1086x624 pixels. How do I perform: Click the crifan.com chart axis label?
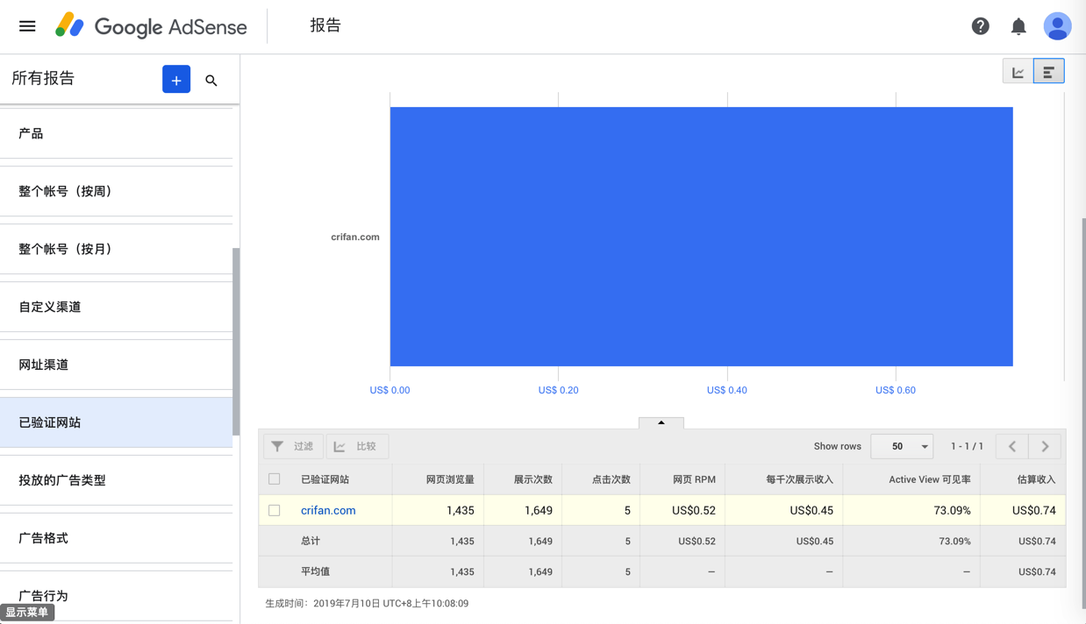pyautogui.click(x=355, y=237)
